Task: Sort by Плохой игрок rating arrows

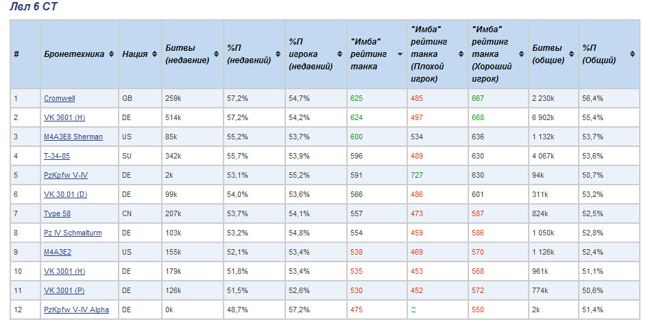Action: (461, 54)
